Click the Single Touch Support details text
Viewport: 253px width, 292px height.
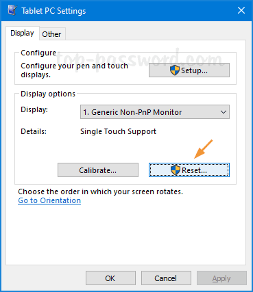[x=118, y=131]
